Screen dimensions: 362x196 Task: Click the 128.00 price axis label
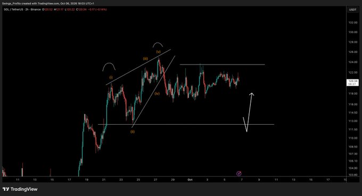[353, 42]
